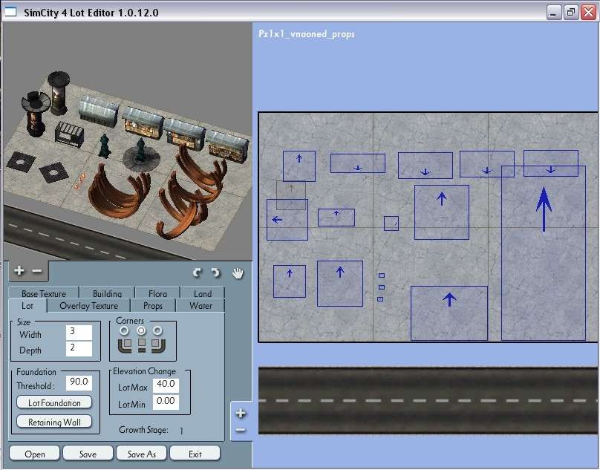Select the large prop box with big arrow

[x=544, y=253]
